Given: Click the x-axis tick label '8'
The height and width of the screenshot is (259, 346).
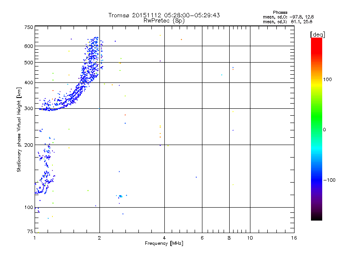Looking at the screenshot, I should [229, 238].
